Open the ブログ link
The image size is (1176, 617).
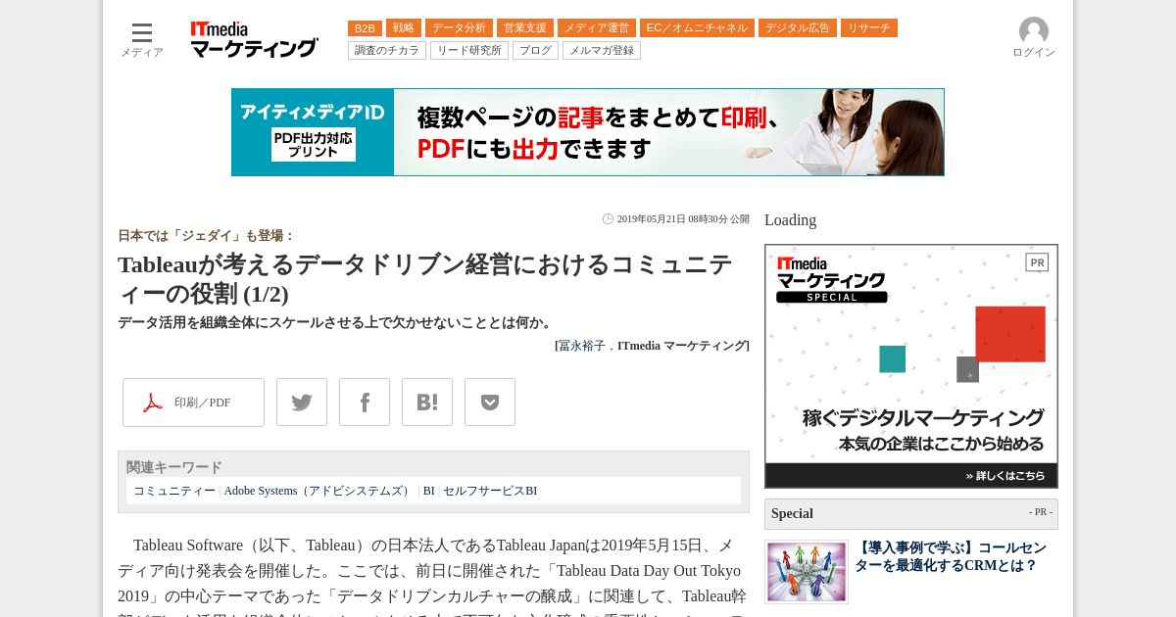535,50
